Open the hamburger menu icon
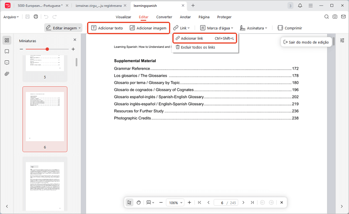 point(311,6)
